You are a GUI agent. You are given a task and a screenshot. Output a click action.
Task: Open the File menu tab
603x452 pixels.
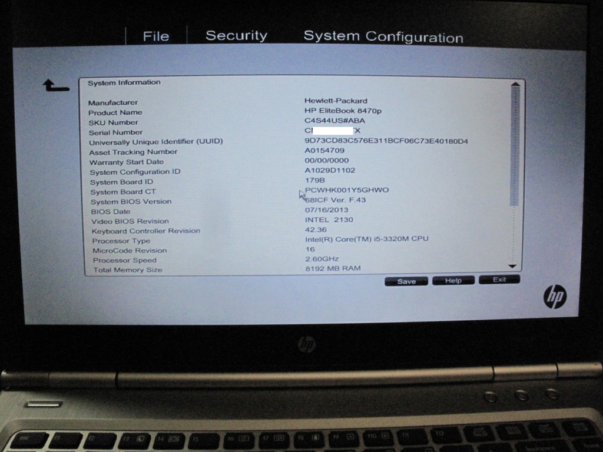(155, 36)
